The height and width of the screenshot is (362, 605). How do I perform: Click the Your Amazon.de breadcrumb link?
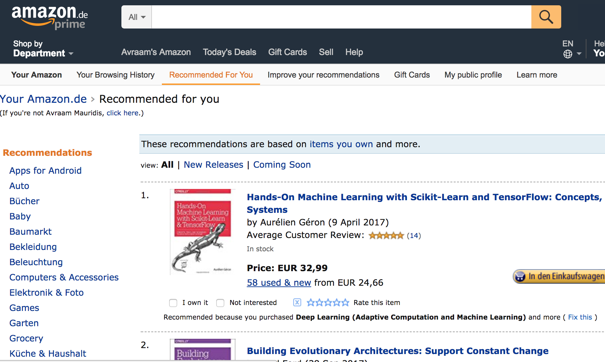pyautogui.click(x=43, y=99)
